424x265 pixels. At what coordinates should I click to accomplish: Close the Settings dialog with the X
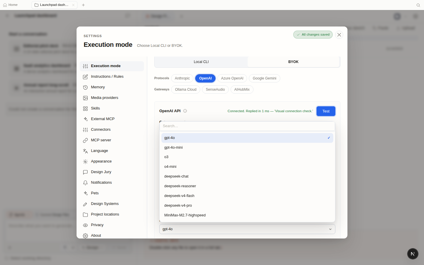click(339, 35)
